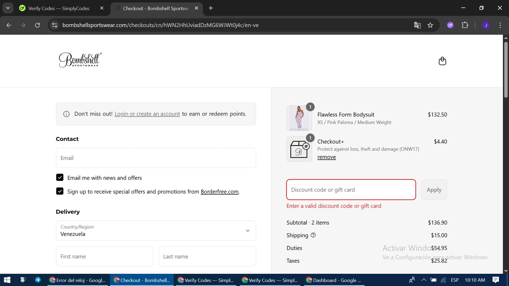Image resolution: width=509 pixels, height=286 pixels.
Task: Open the People icon in system tray
Action: [x=412, y=280]
